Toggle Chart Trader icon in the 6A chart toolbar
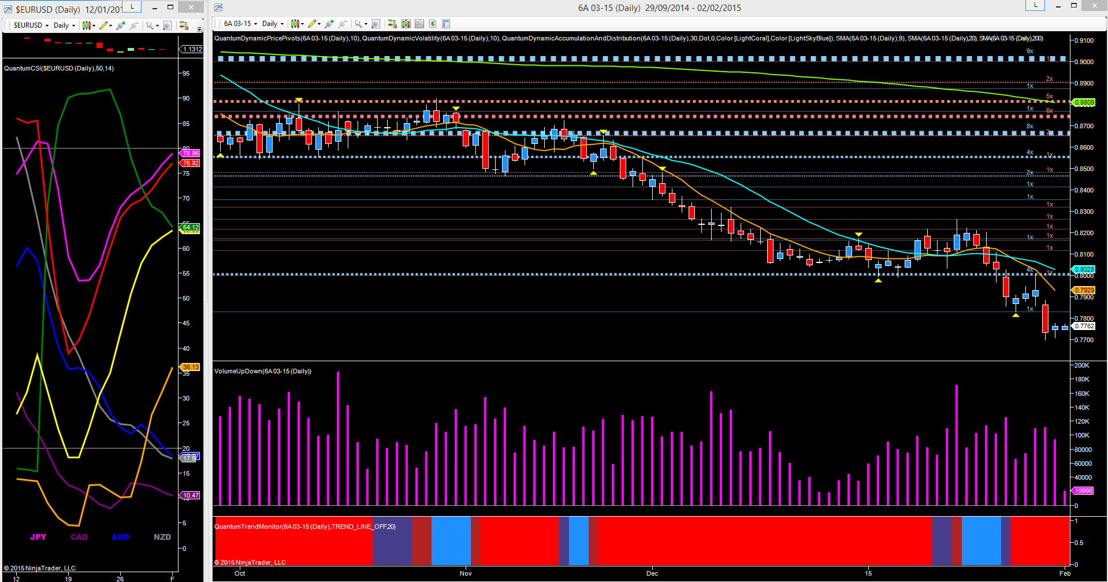This screenshot has height=582, width=1108. click(x=392, y=24)
